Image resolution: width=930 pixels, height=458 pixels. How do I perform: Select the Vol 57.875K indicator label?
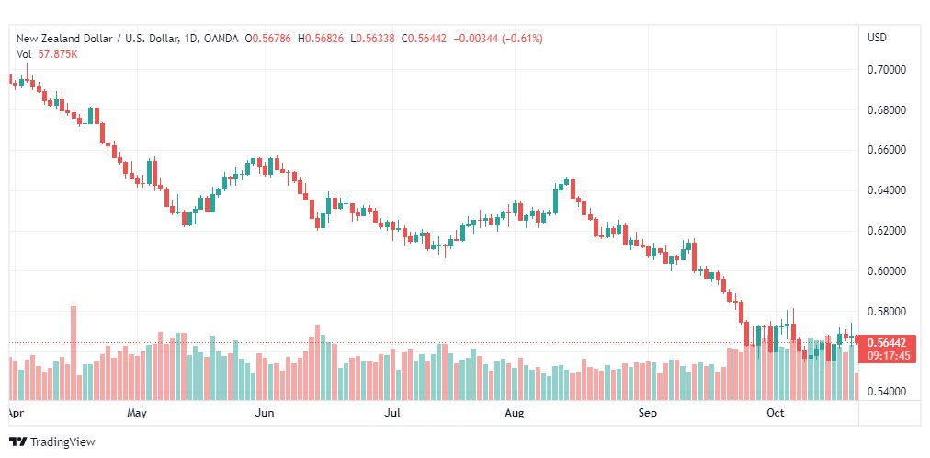coord(47,53)
